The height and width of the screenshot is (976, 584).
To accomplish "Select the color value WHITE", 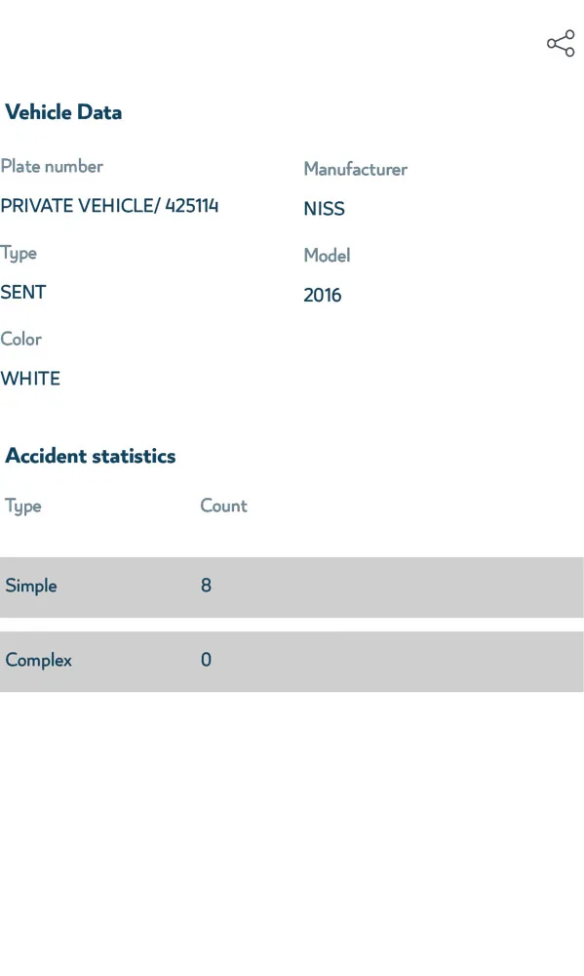I will [30, 379].
